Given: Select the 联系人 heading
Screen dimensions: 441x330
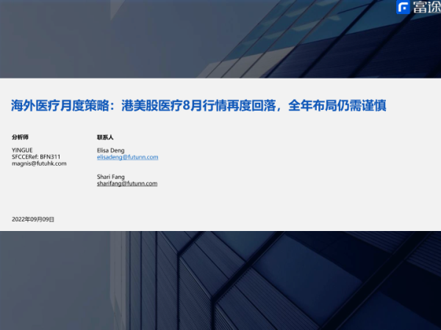Looking at the screenshot, I should (105, 137).
